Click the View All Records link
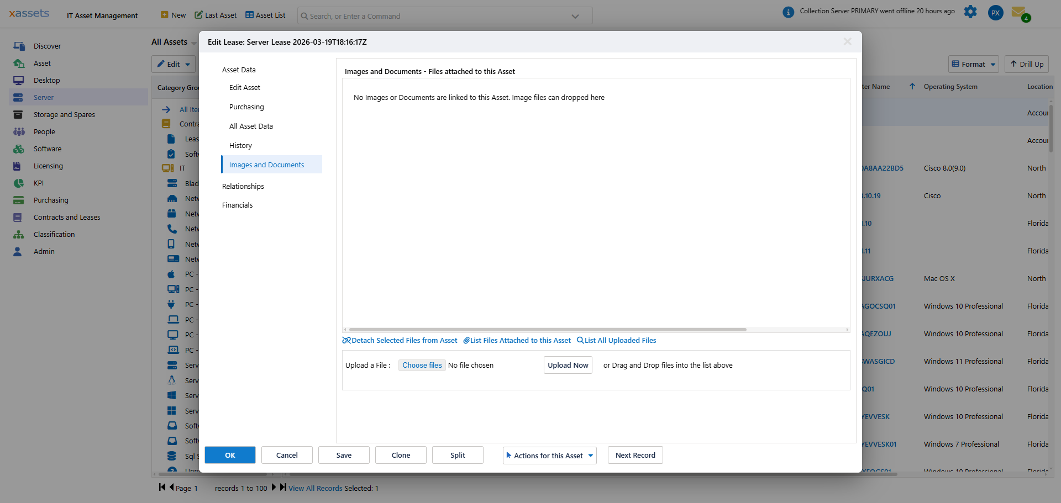The height and width of the screenshot is (503, 1061). (x=314, y=488)
